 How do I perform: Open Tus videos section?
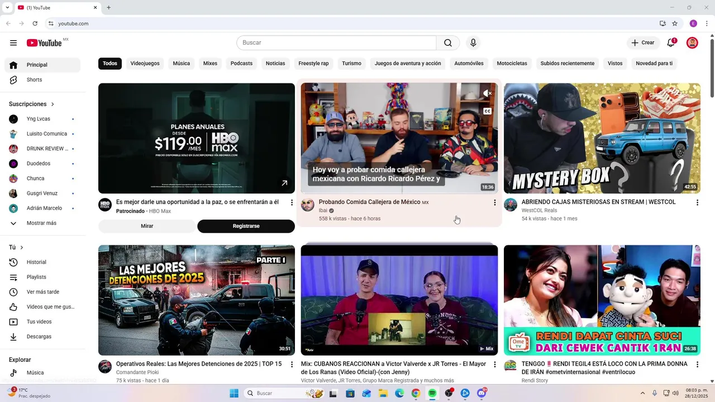pyautogui.click(x=42, y=322)
